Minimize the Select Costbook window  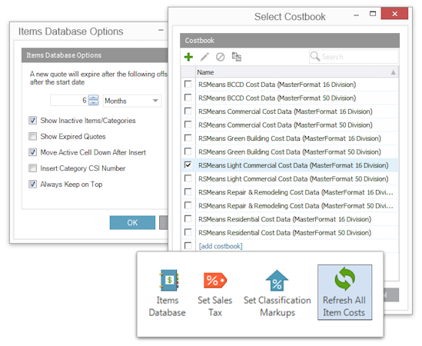click(357, 15)
